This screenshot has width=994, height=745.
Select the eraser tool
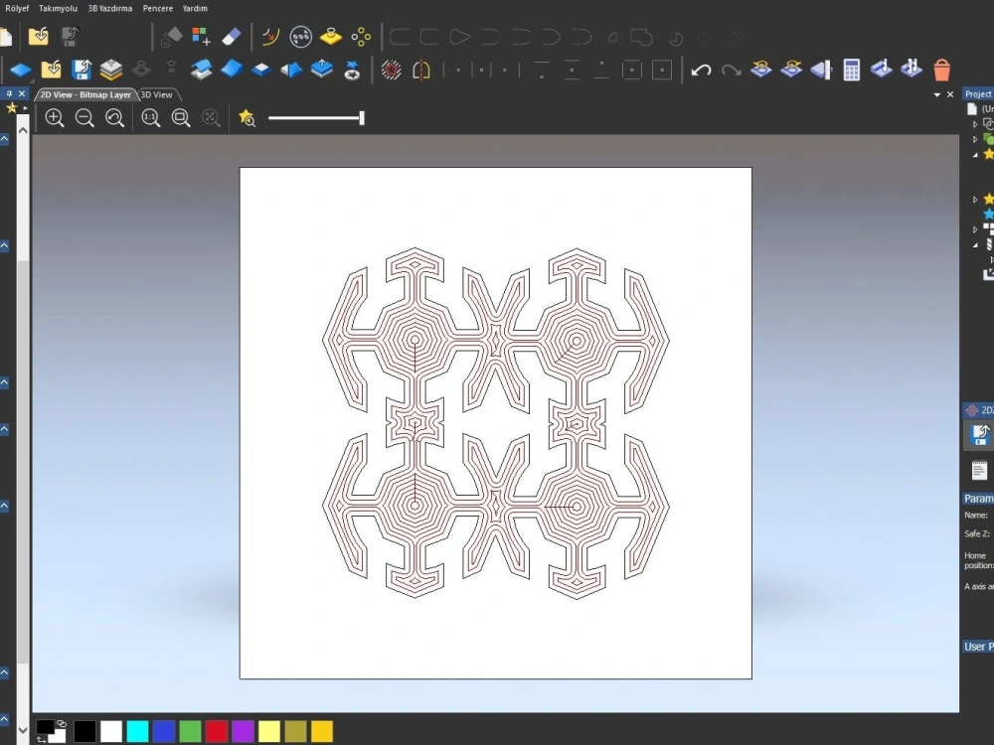point(232,37)
